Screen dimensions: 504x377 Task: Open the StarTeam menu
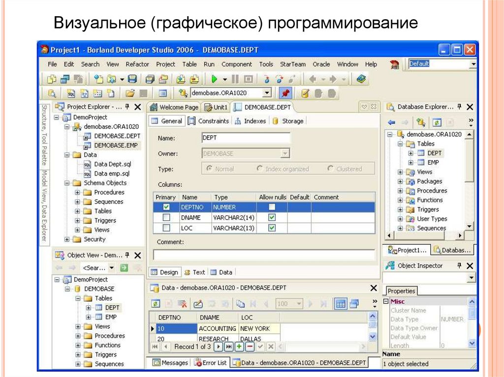(x=292, y=64)
